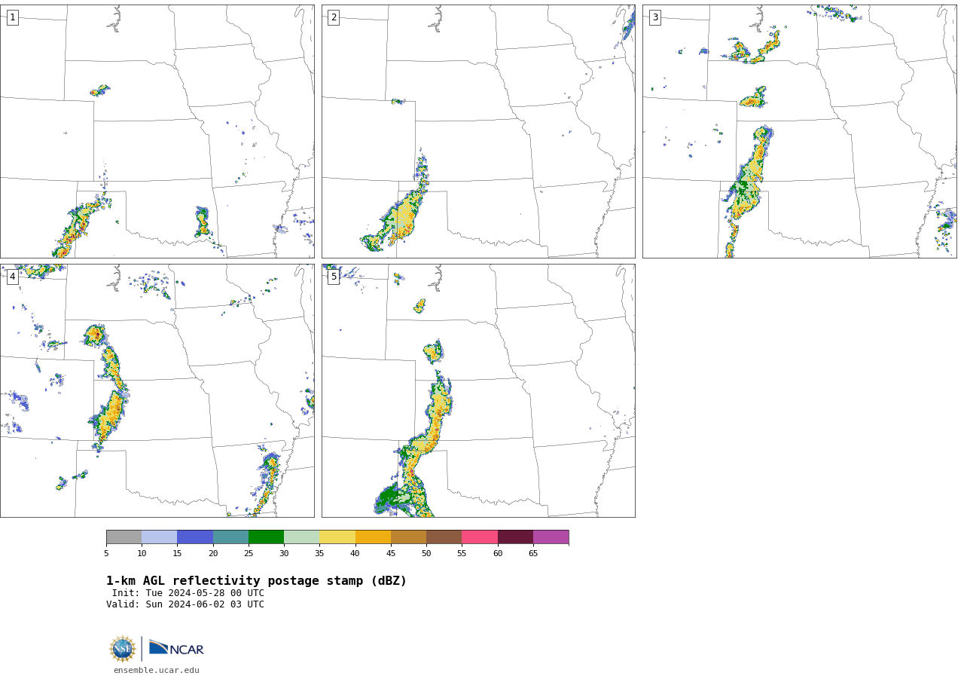The image size is (964, 679).
Task: Click the light blue 10-15 dBZ swatch
Action: tap(159, 537)
